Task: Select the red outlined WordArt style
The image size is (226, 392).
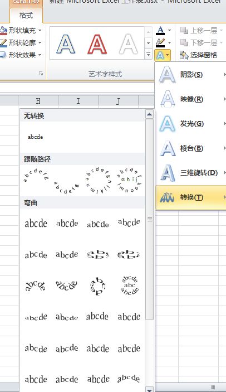Action: 97,44
